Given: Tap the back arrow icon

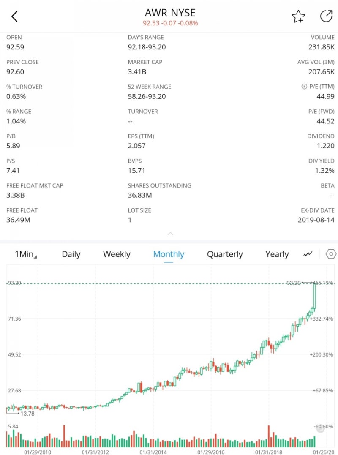Looking at the screenshot, I should [x=14, y=16].
